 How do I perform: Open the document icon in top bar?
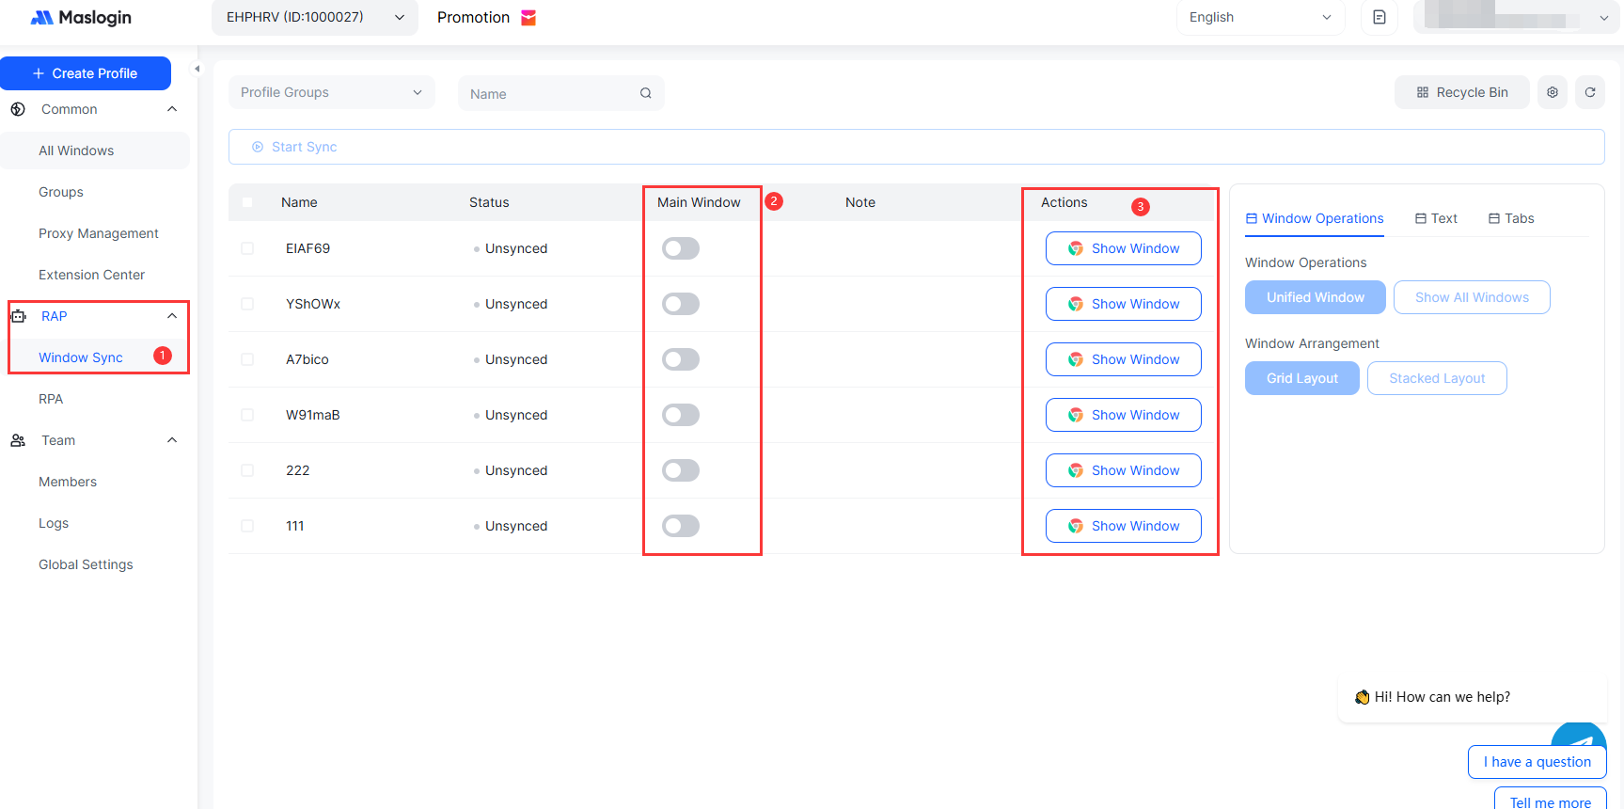[1379, 18]
